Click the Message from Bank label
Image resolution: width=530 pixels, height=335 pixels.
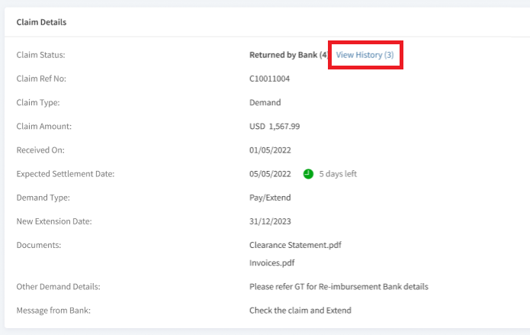click(x=53, y=311)
